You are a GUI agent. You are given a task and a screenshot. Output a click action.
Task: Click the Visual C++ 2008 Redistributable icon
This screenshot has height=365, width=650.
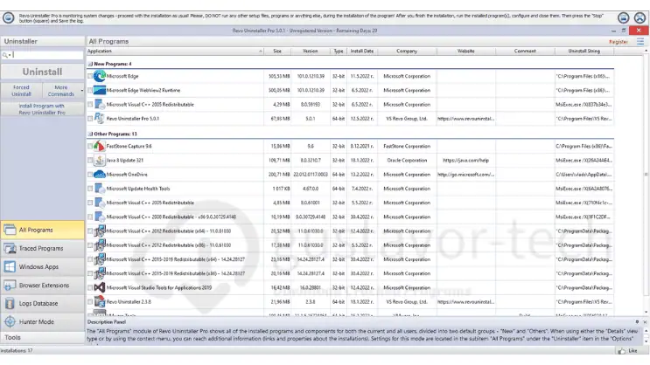point(100,217)
